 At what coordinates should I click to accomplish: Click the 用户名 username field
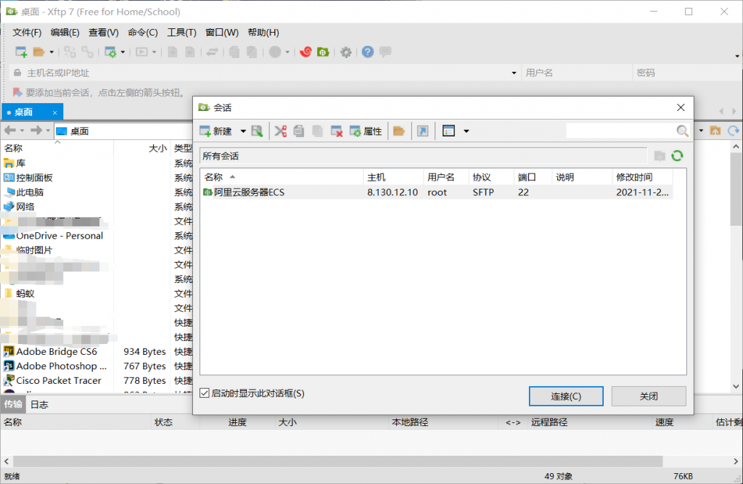tap(577, 73)
